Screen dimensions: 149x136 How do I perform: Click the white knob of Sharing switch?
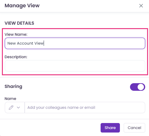tap(141, 87)
